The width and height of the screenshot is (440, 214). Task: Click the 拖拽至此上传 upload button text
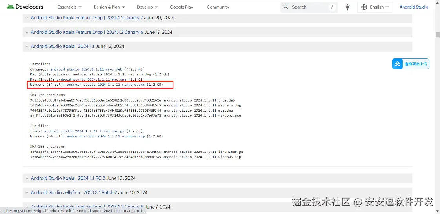click(416, 64)
